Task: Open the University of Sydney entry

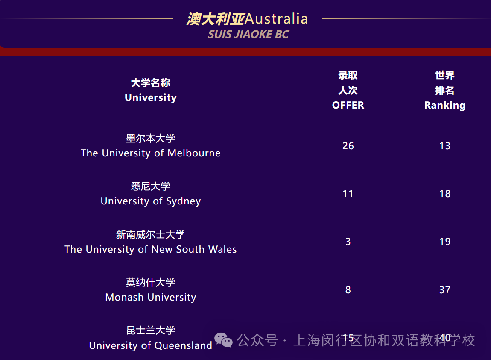Action: coord(150,194)
